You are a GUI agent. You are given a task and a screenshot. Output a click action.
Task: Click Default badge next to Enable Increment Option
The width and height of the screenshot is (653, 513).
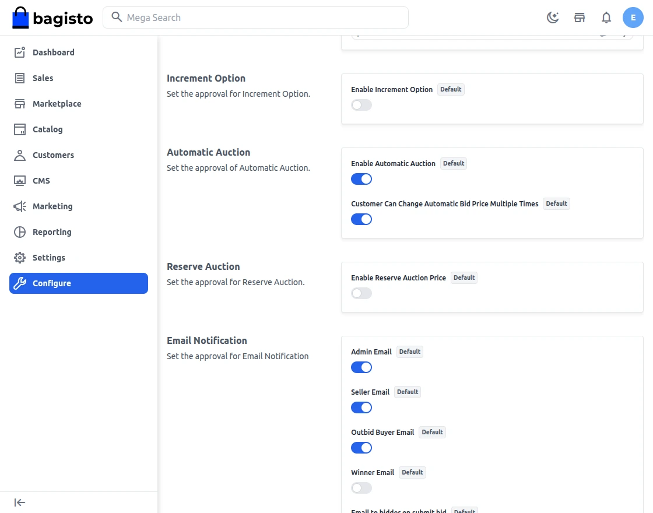pos(451,89)
